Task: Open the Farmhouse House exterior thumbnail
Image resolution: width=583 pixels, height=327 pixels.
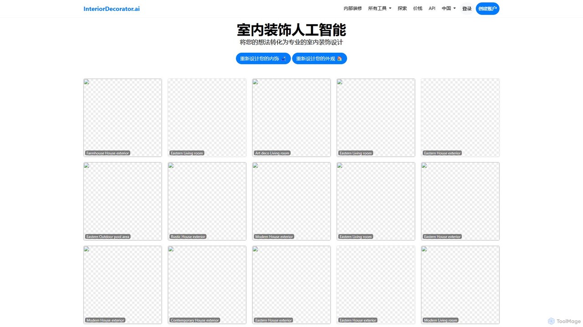Action: [123, 118]
